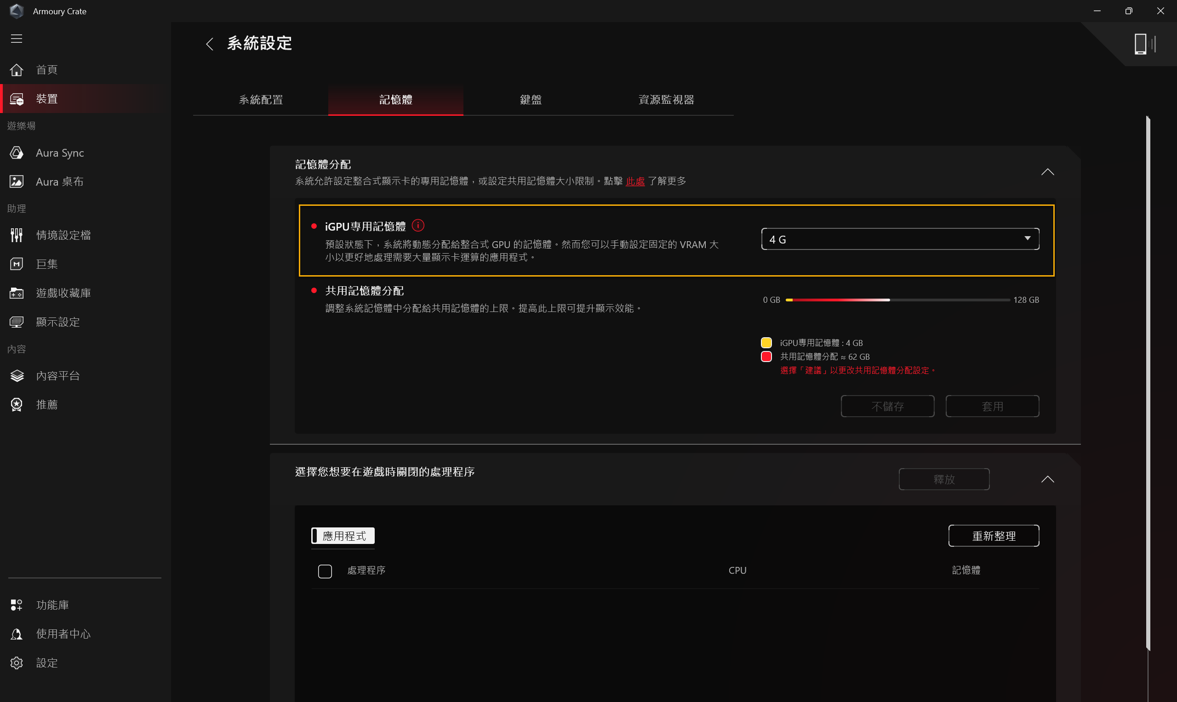Switch to the 系統配置 tab
The image size is (1177, 702).
pyautogui.click(x=261, y=100)
